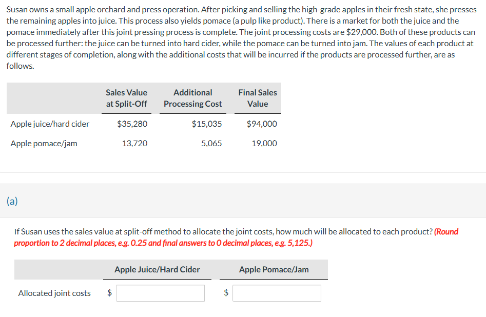The height and width of the screenshot is (317, 486).
Task: Click the Apple Juice/Hard Cider answer table header
Action: pos(157,269)
